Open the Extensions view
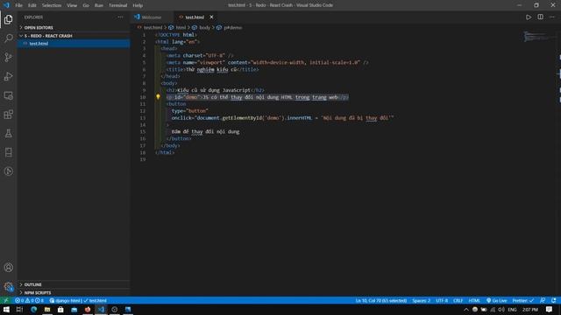 [x=8, y=115]
